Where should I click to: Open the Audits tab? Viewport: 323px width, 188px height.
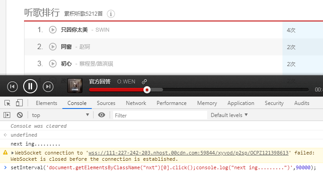pyautogui.click(x=302, y=103)
